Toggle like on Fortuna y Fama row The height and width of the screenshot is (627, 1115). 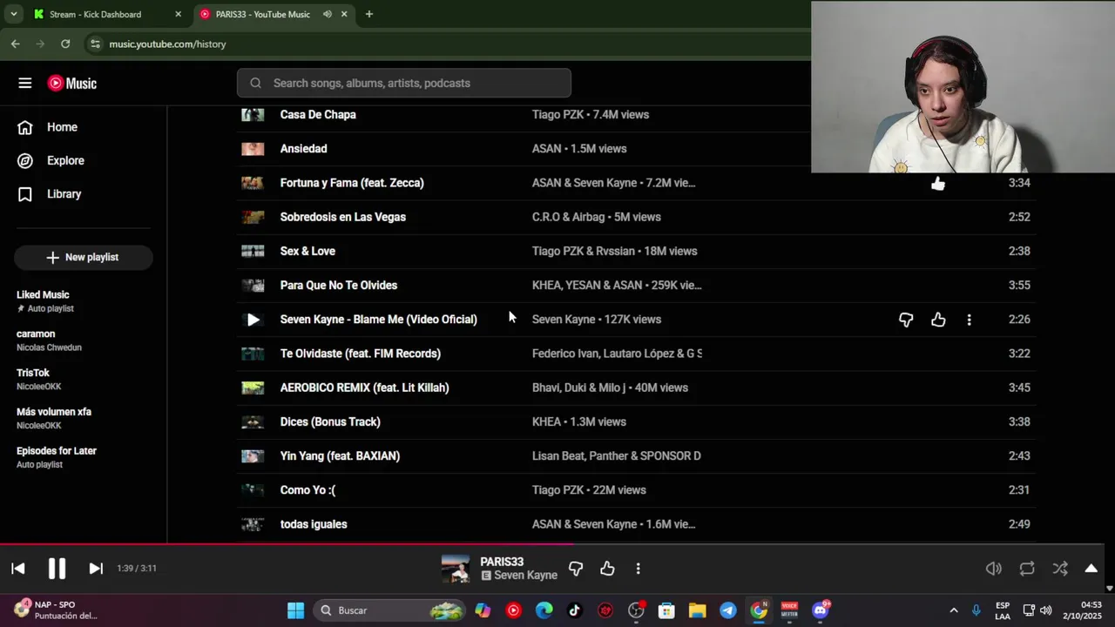(938, 183)
